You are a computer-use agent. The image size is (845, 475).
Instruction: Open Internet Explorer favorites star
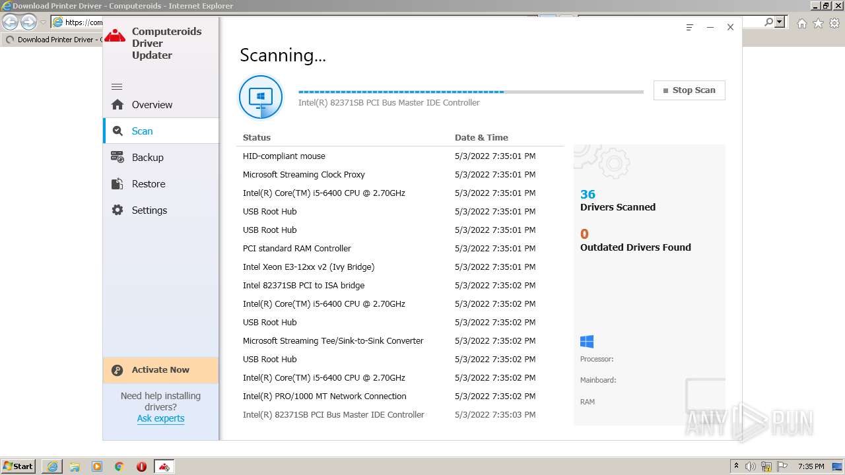click(x=818, y=23)
